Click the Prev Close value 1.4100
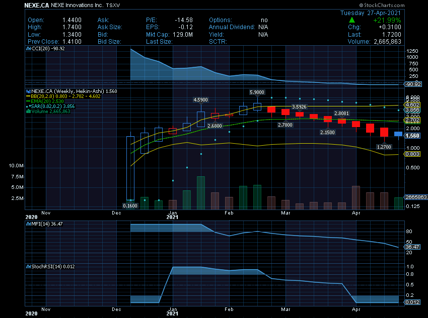This screenshot has height=318, width=428. click(72, 42)
